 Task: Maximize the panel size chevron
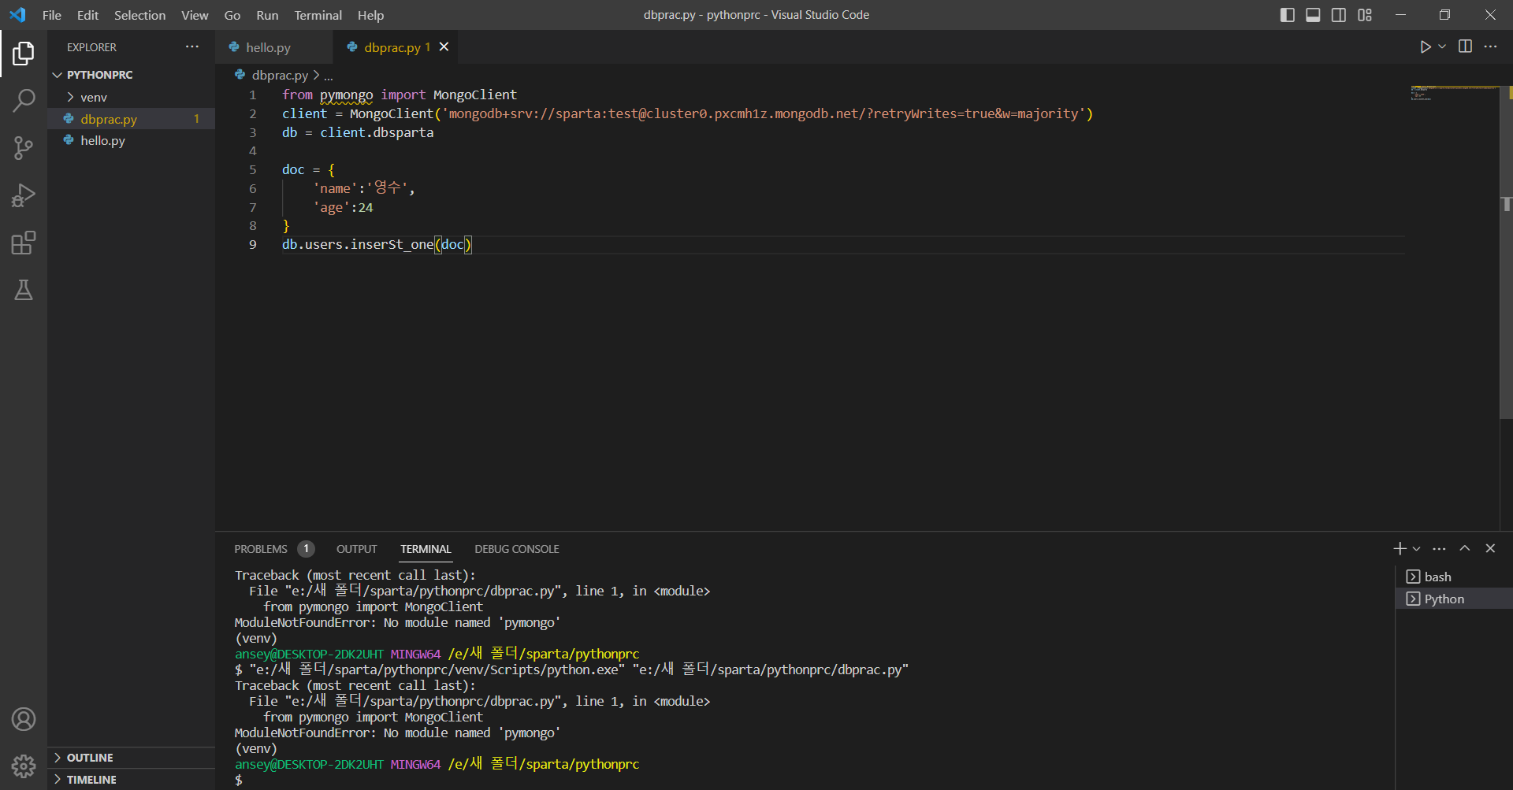1465,549
